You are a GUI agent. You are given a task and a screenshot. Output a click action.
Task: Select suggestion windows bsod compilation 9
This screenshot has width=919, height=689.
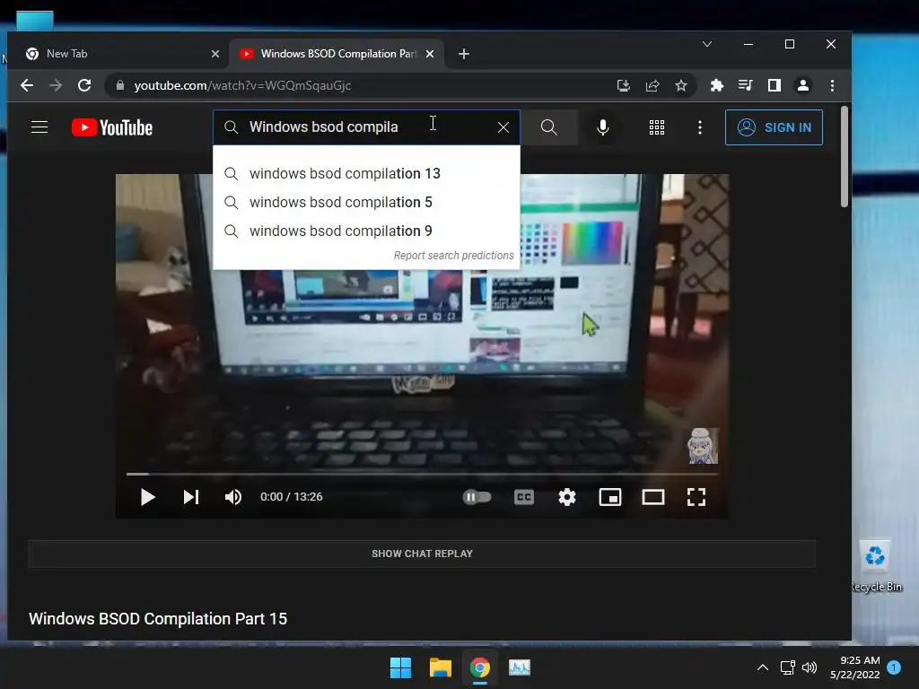[366, 231]
